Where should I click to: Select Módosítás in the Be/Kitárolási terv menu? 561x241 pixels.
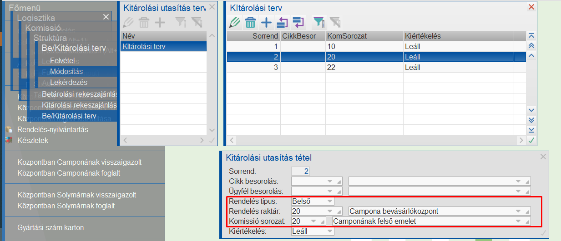(66, 71)
